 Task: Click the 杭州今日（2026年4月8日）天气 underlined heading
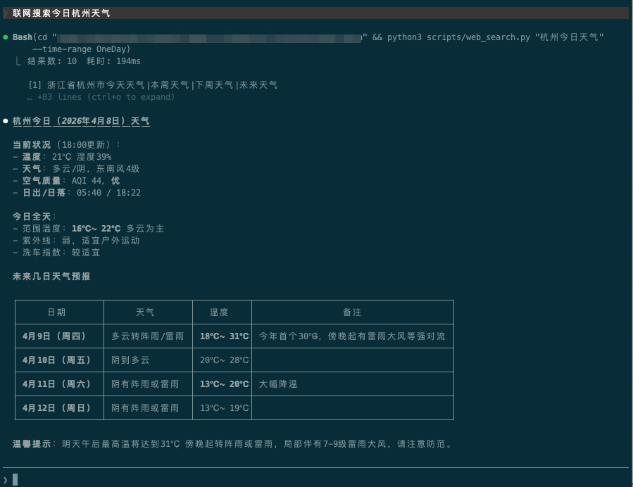81,121
